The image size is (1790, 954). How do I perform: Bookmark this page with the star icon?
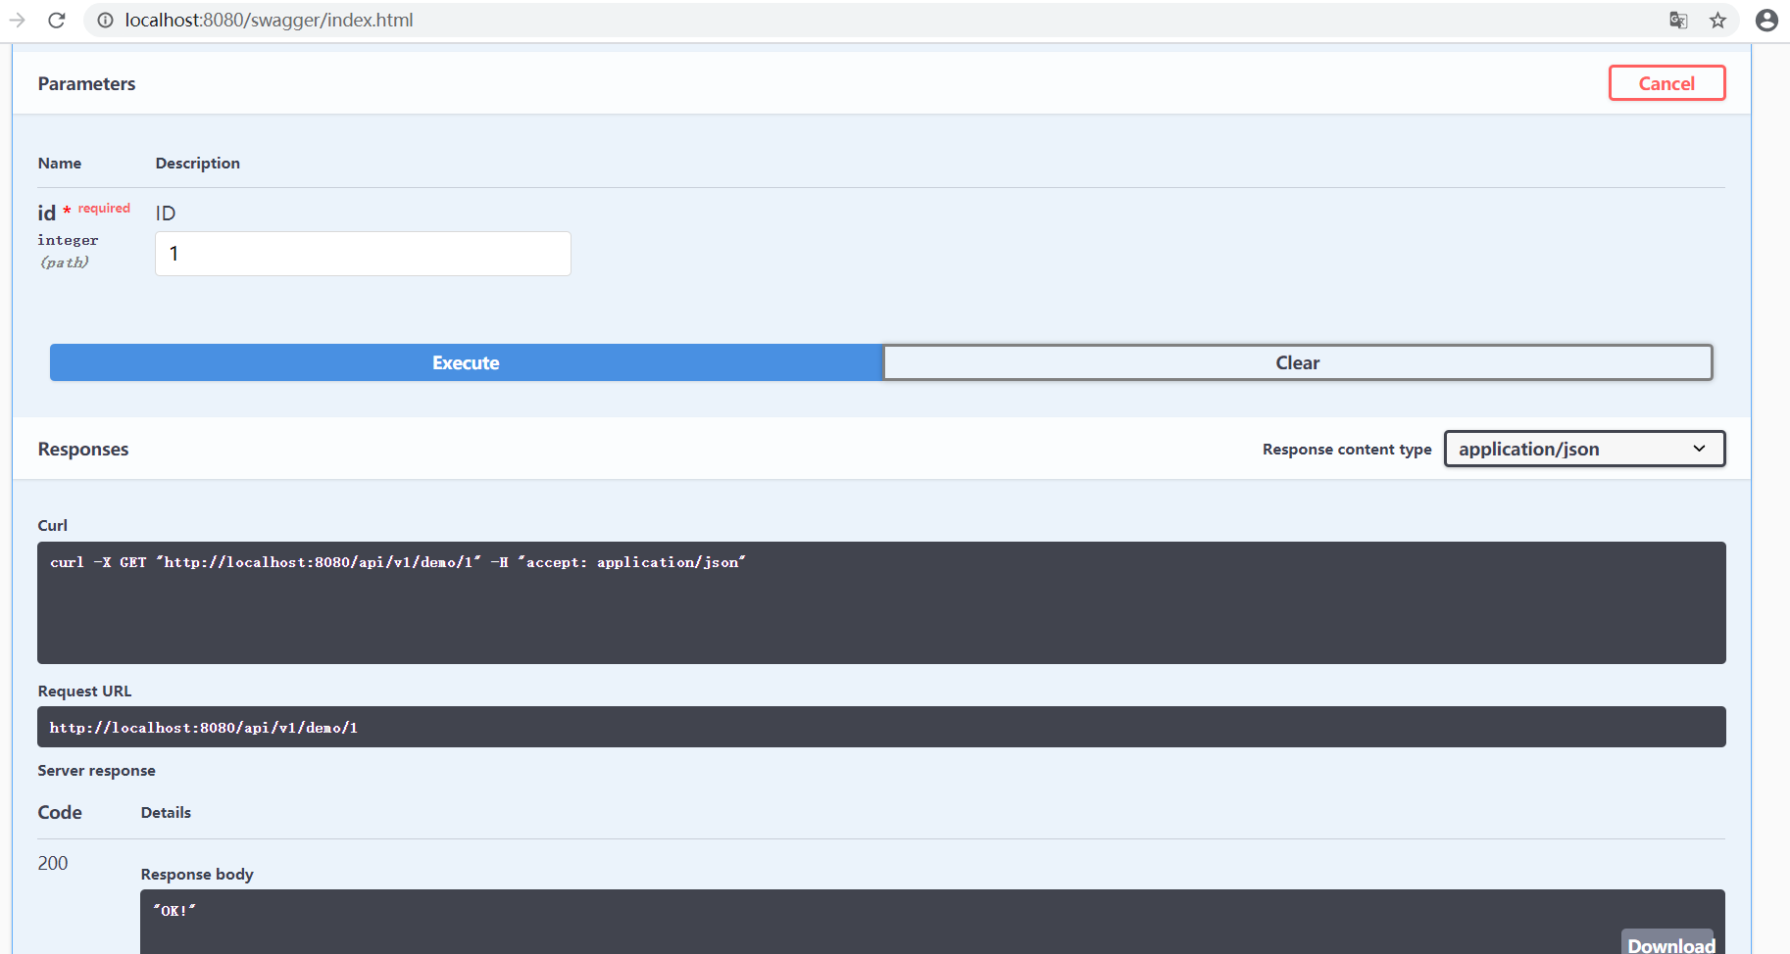[x=1717, y=20]
